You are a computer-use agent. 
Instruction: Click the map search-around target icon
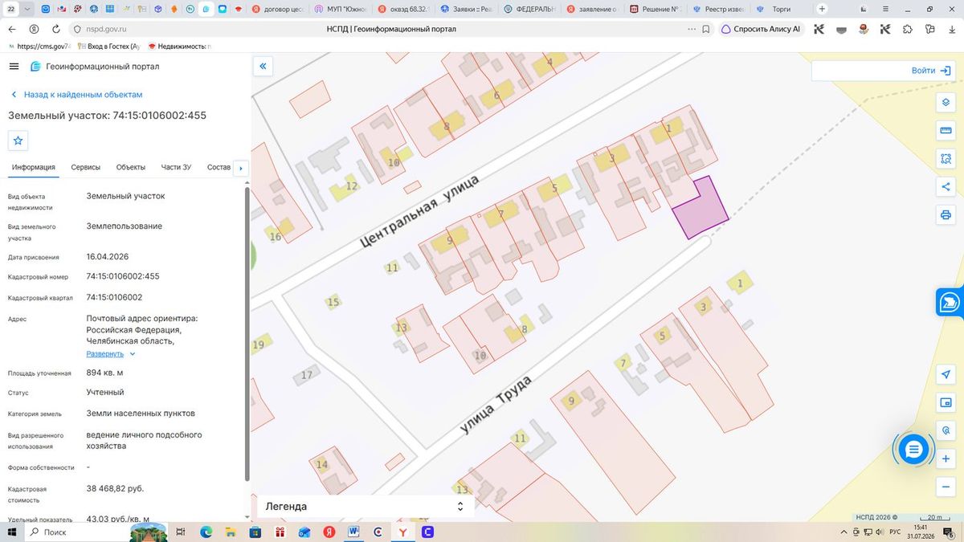coord(946,431)
